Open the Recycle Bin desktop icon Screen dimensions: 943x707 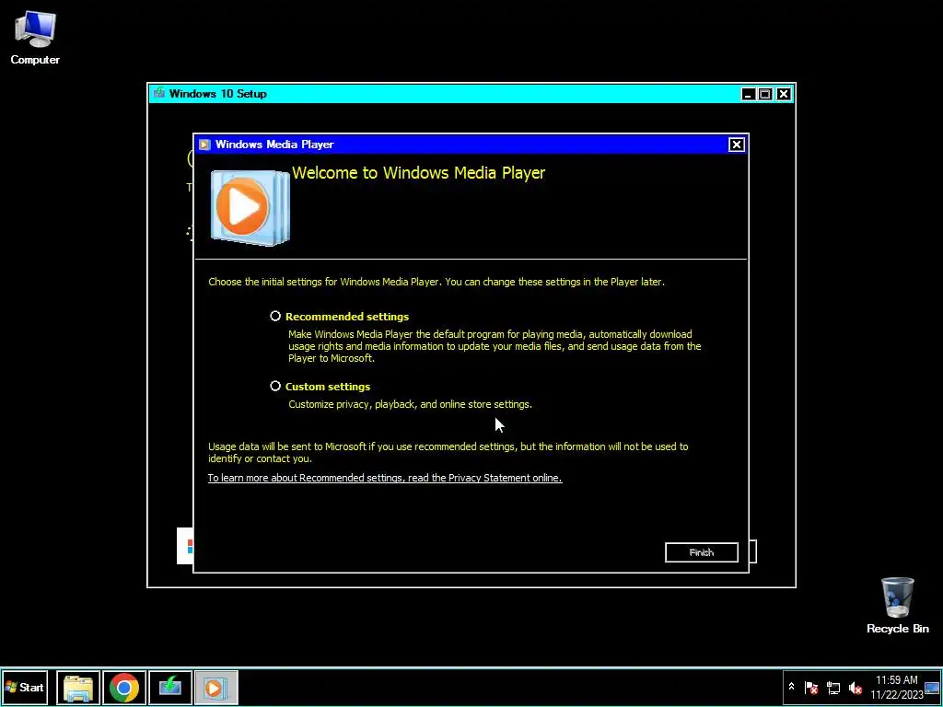click(x=897, y=605)
